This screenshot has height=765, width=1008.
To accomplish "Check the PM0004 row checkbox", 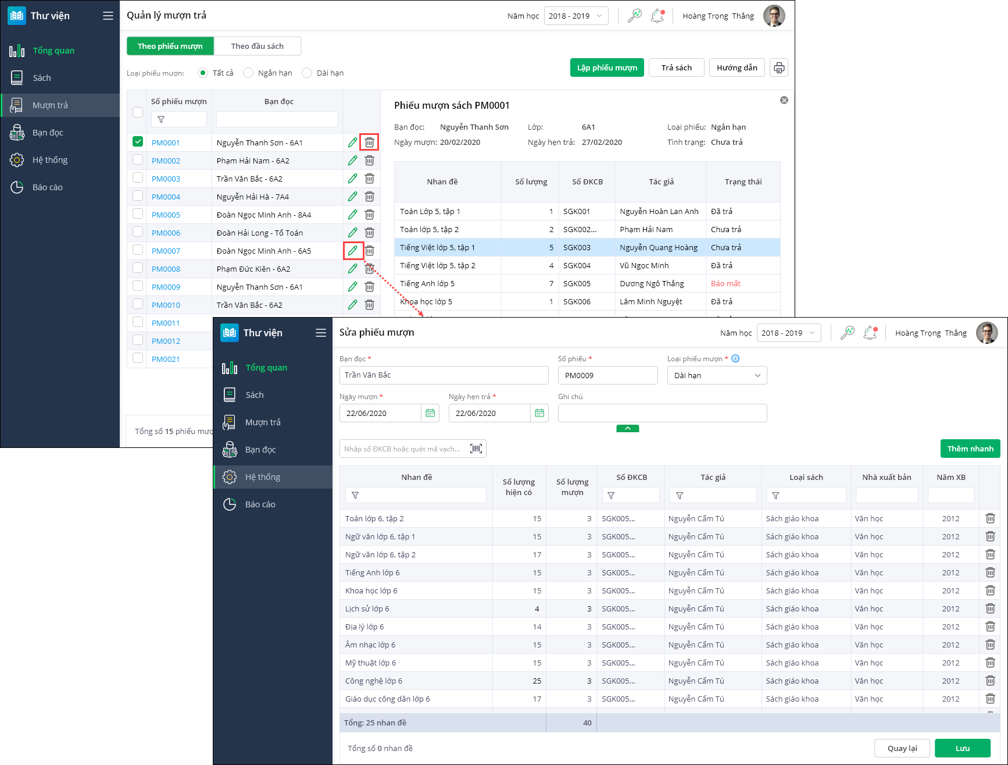I will pyautogui.click(x=138, y=195).
